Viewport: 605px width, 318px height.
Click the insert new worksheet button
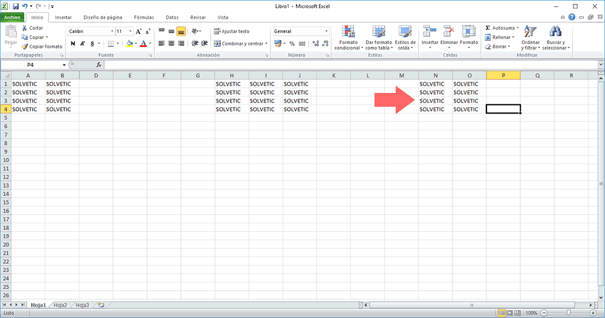pos(101,305)
